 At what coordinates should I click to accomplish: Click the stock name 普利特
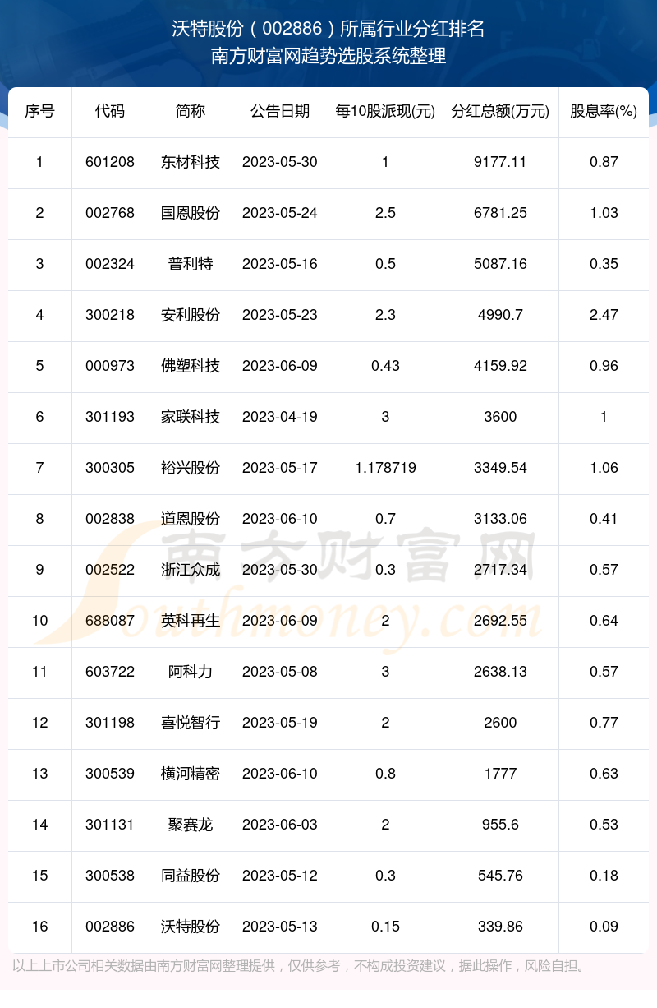(x=191, y=264)
